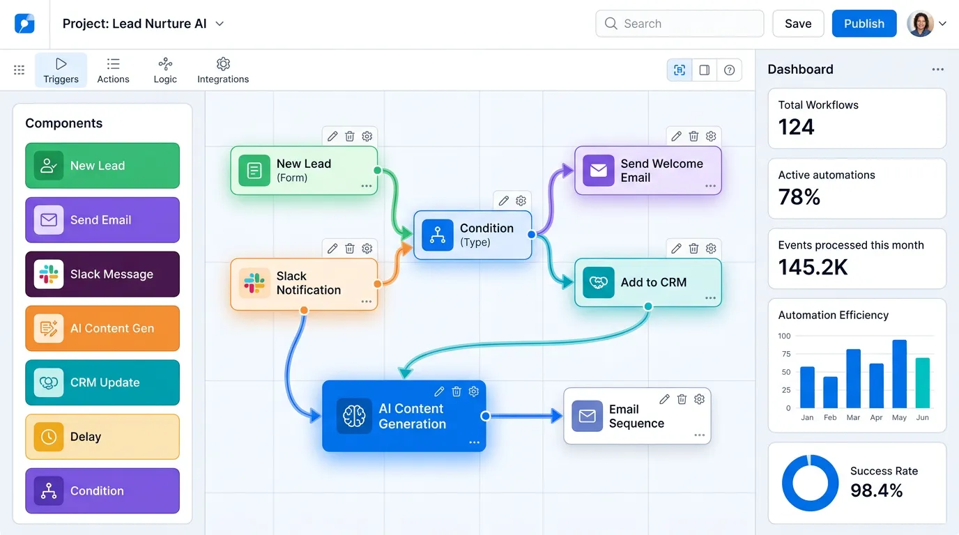Viewport: 959px width, 535px height.
Task: Click the help question mark icon
Action: [x=729, y=70]
